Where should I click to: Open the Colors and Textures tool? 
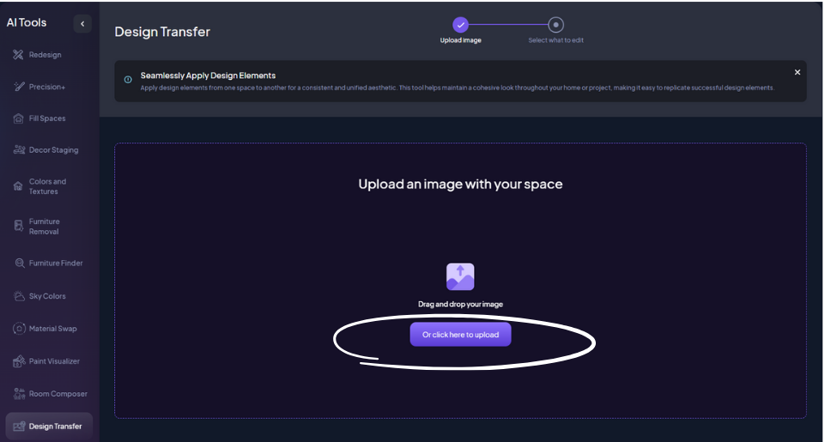click(x=47, y=186)
